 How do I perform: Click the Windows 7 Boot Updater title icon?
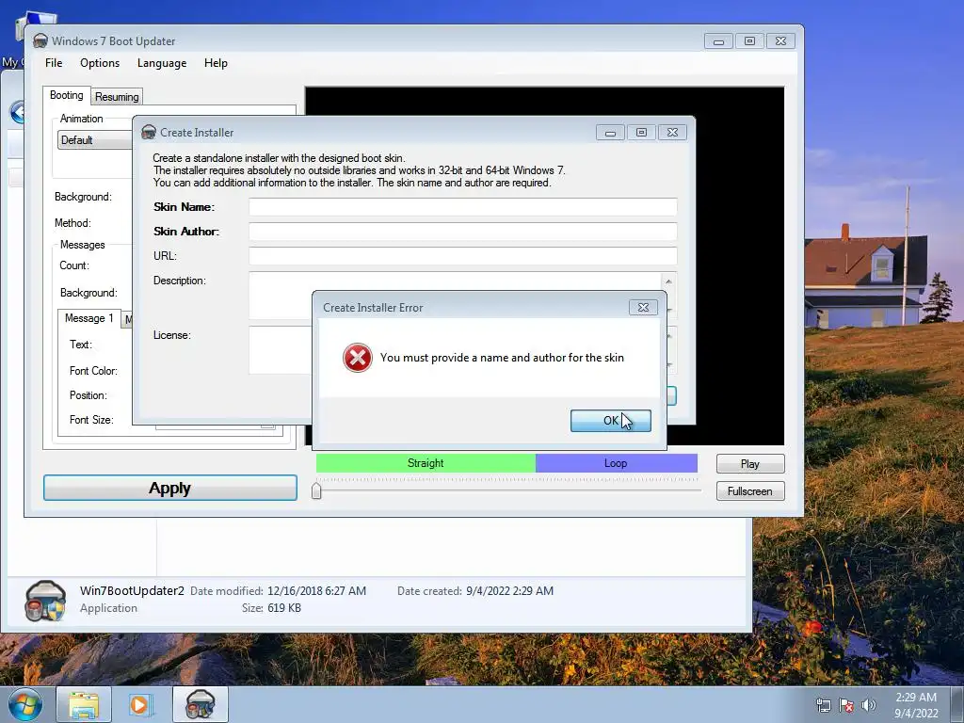40,41
